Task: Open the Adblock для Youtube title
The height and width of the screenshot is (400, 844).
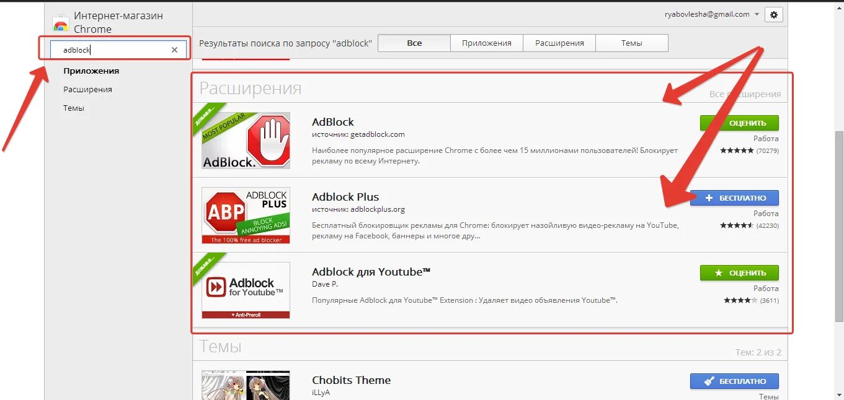Action: (x=371, y=271)
